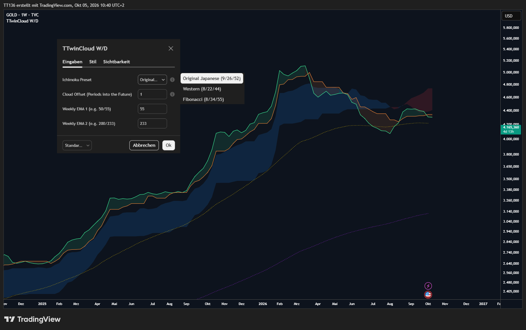Click the 2027 label on time axis
The image size is (526, 330).
[x=483, y=304]
